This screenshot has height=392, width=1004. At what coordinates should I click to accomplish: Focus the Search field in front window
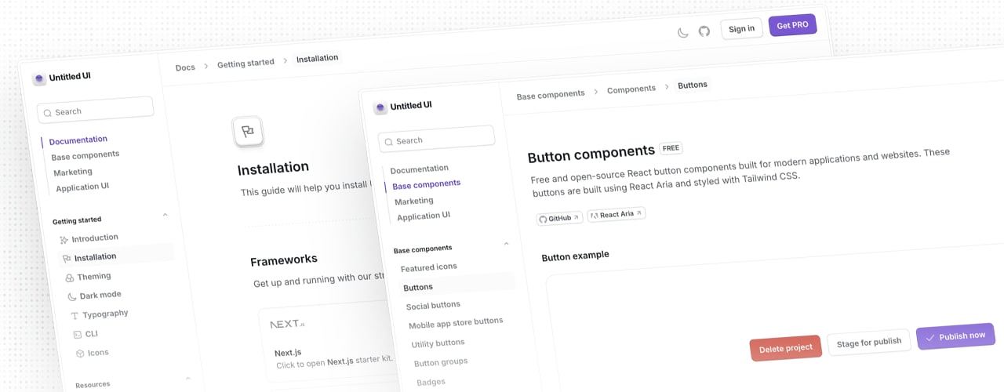click(437, 139)
